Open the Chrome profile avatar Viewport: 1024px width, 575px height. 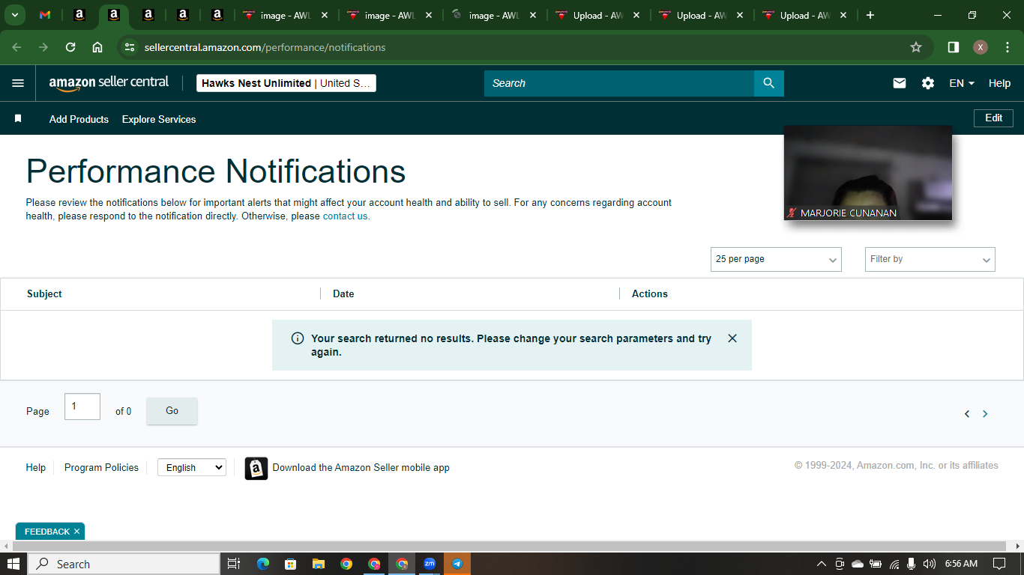pos(981,47)
